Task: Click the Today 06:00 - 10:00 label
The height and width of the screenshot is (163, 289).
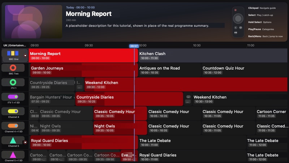Action: (x=80, y=7)
